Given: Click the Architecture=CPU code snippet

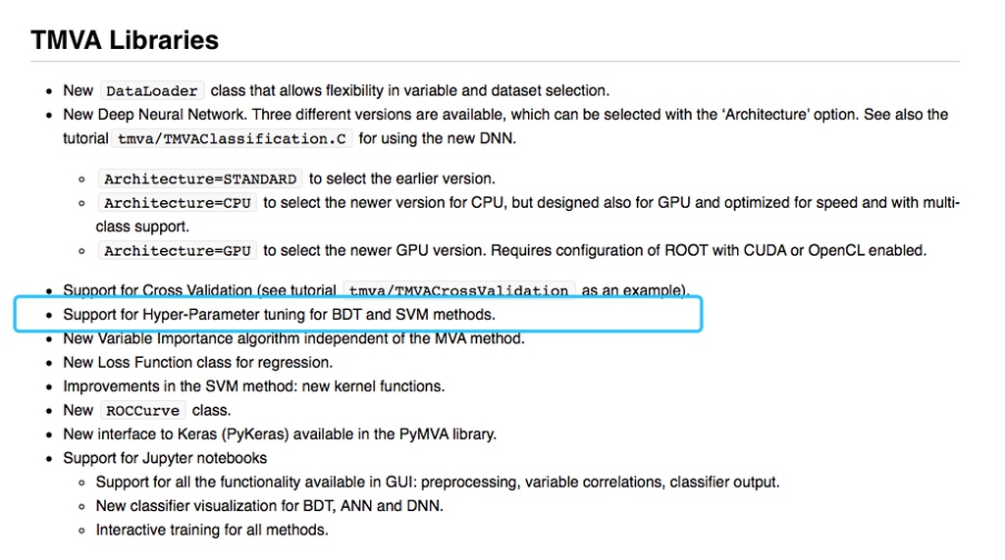Looking at the screenshot, I should pos(178,203).
